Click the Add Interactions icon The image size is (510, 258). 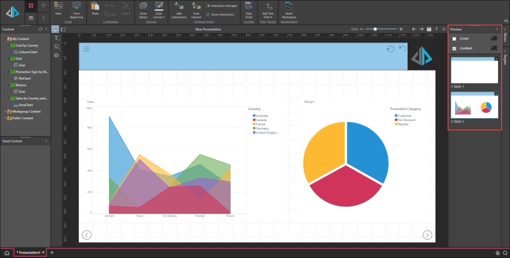[178, 7]
